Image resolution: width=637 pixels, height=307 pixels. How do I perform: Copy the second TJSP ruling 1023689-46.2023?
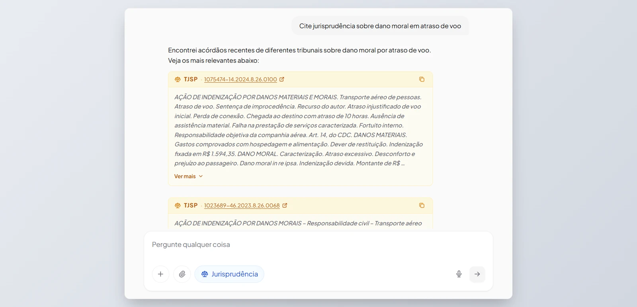pyautogui.click(x=422, y=206)
